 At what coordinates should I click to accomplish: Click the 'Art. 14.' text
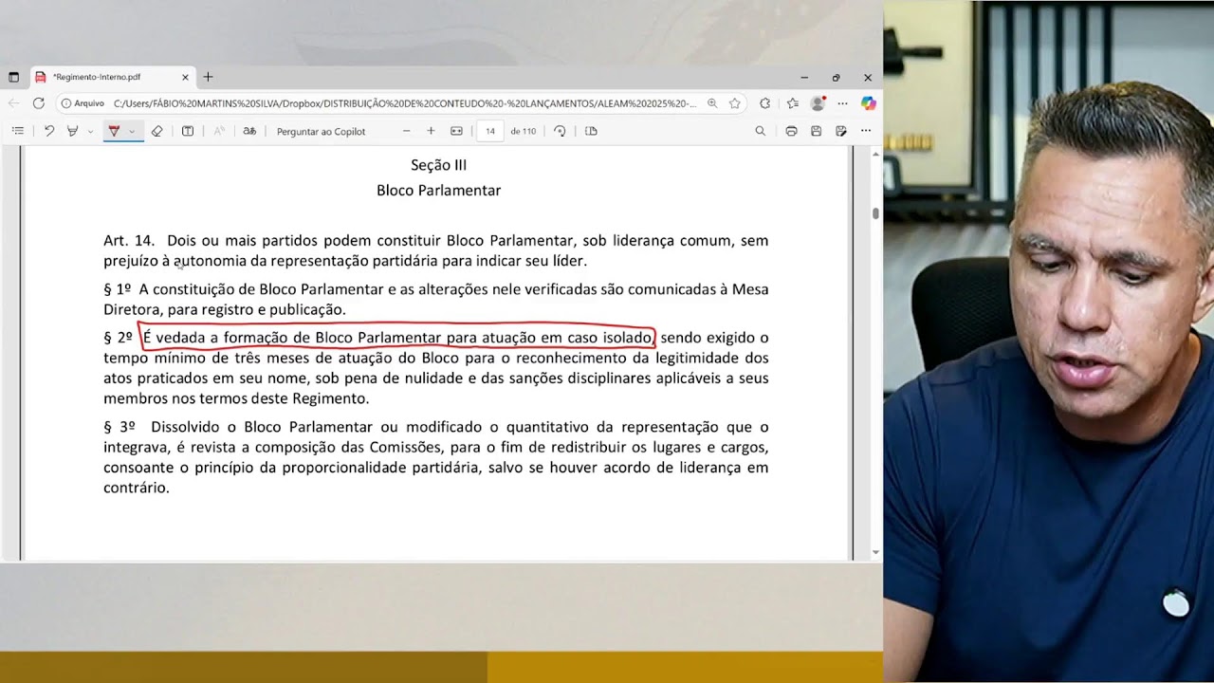coord(129,241)
